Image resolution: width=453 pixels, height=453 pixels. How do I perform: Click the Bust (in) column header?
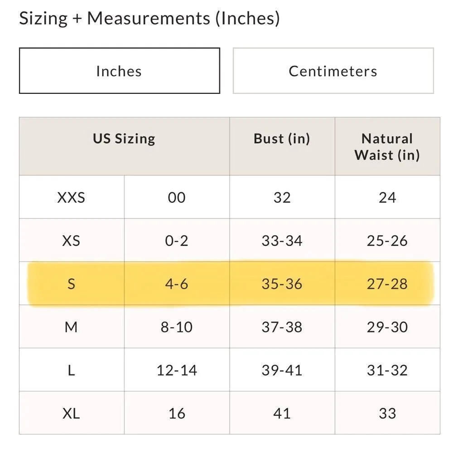(x=282, y=139)
